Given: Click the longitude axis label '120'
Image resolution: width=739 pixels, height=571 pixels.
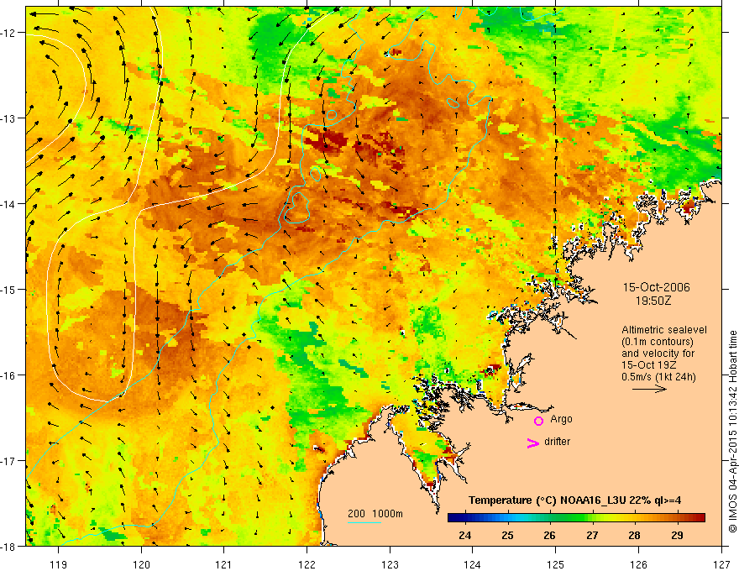Looking at the screenshot, I should coord(141,564).
